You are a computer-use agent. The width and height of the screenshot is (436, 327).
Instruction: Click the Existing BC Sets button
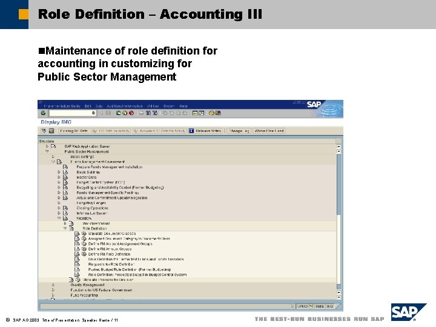(x=74, y=131)
